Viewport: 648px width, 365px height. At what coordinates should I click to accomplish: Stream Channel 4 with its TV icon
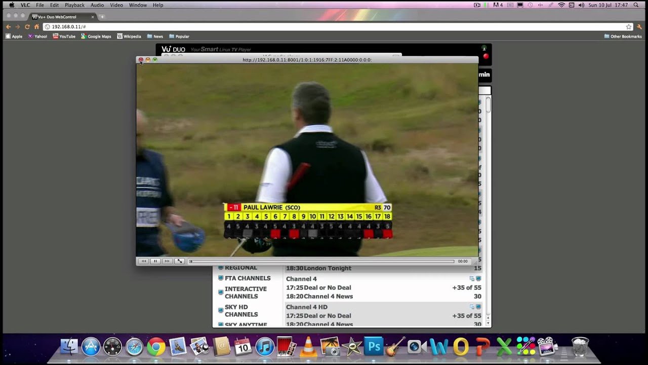click(478, 279)
